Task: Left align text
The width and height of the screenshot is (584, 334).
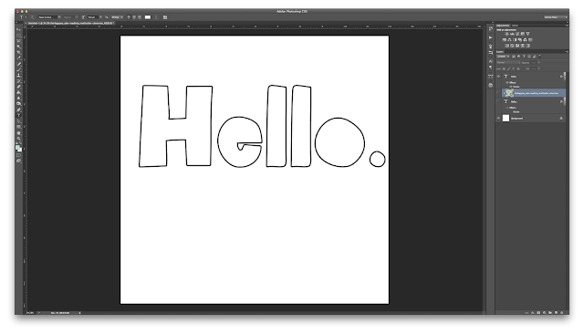Action: [x=129, y=17]
